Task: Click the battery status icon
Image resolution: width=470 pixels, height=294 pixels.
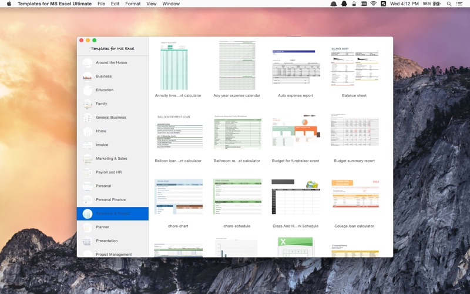Action: click(x=437, y=4)
